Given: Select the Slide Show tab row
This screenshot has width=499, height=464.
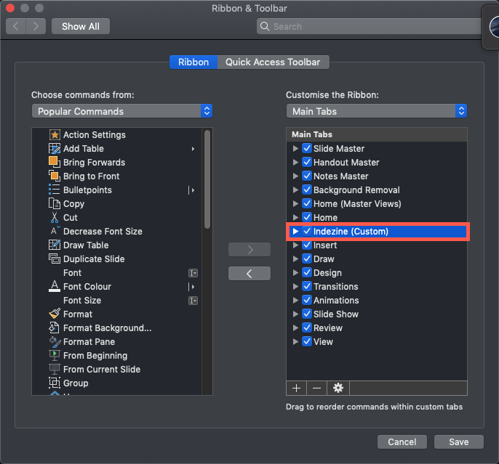Looking at the screenshot, I should tap(377, 314).
